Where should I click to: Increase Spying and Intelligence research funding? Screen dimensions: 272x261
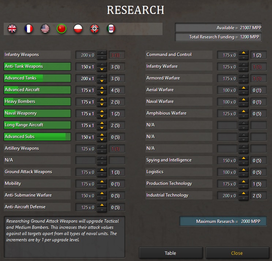tap(243, 158)
